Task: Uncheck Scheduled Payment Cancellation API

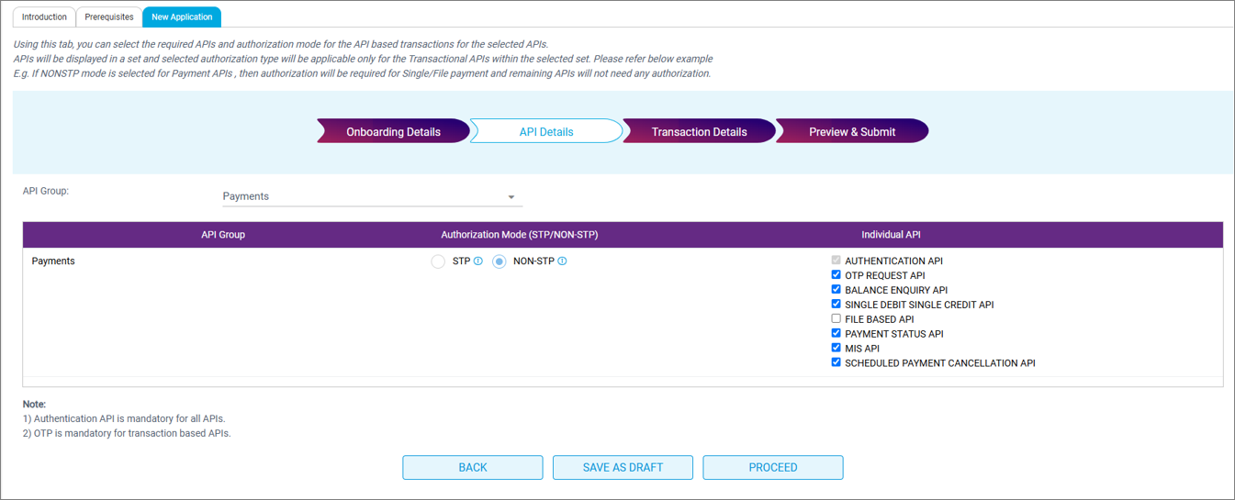Action: click(836, 363)
